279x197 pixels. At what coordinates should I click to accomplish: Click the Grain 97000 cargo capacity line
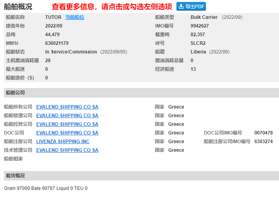[46, 188]
